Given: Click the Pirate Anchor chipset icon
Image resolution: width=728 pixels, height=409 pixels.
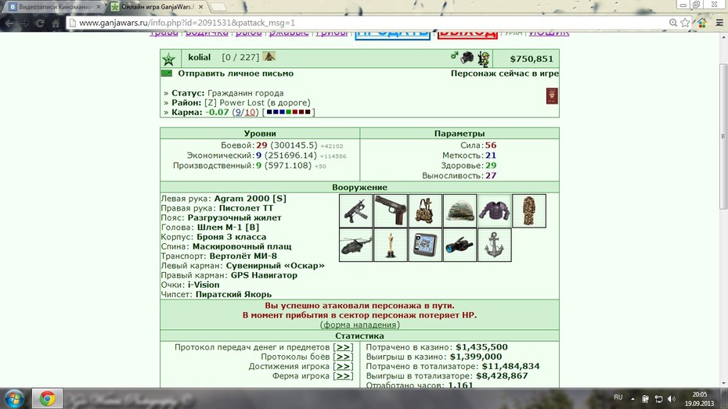Looking at the screenshot, I should 495,245.
